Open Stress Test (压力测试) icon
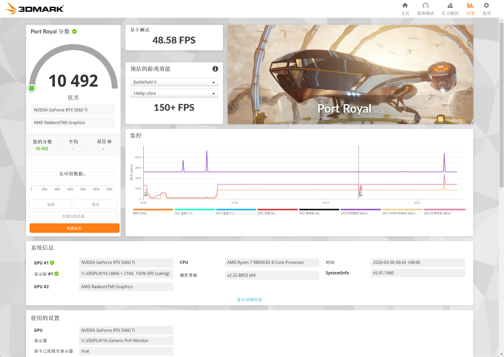 tap(450, 6)
